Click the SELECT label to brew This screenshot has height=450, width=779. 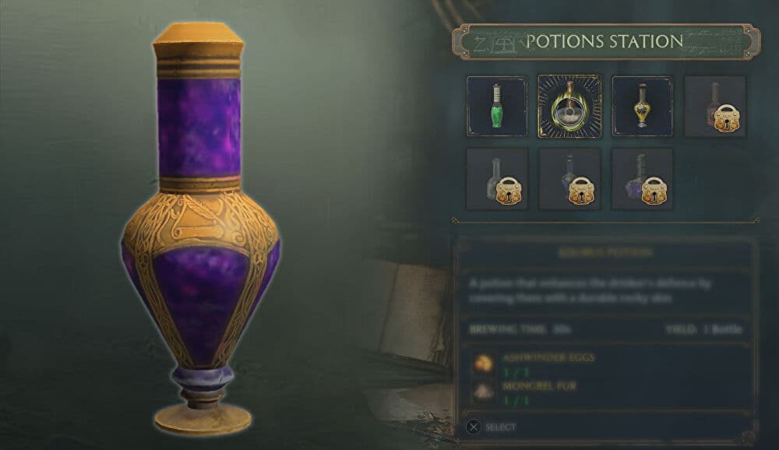500,427
